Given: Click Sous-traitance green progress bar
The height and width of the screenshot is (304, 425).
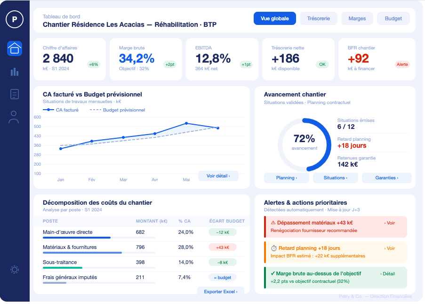Looking at the screenshot, I should click(x=99, y=268).
